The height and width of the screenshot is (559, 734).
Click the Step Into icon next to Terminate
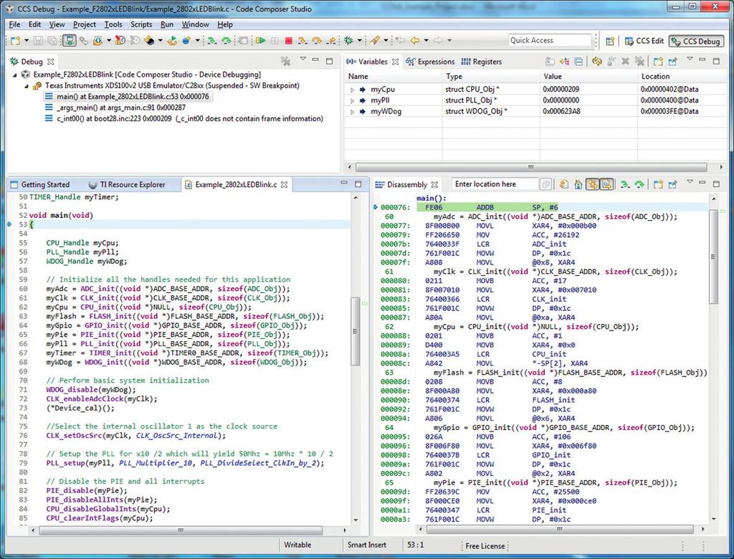point(302,41)
